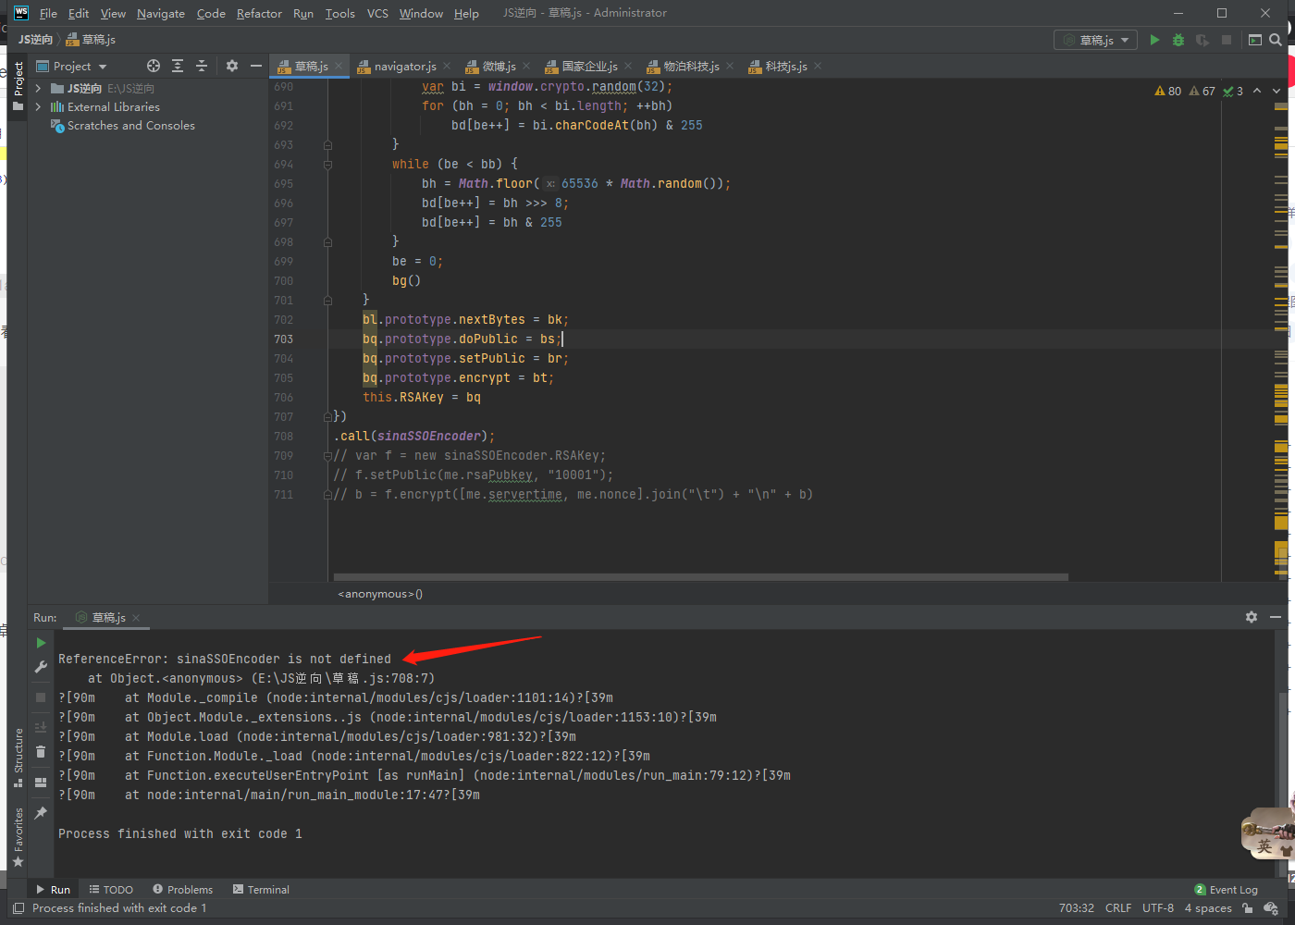Start debugging with the green bug icon
Image resolution: width=1295 pixels, height=925 pixels.
(x=1178, y=40)
